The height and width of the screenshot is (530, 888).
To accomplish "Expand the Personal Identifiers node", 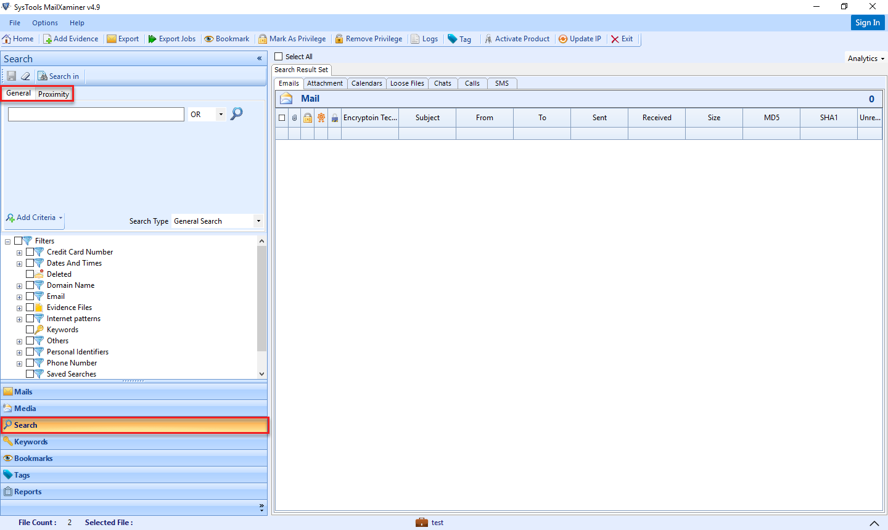I will click(19, 353).
